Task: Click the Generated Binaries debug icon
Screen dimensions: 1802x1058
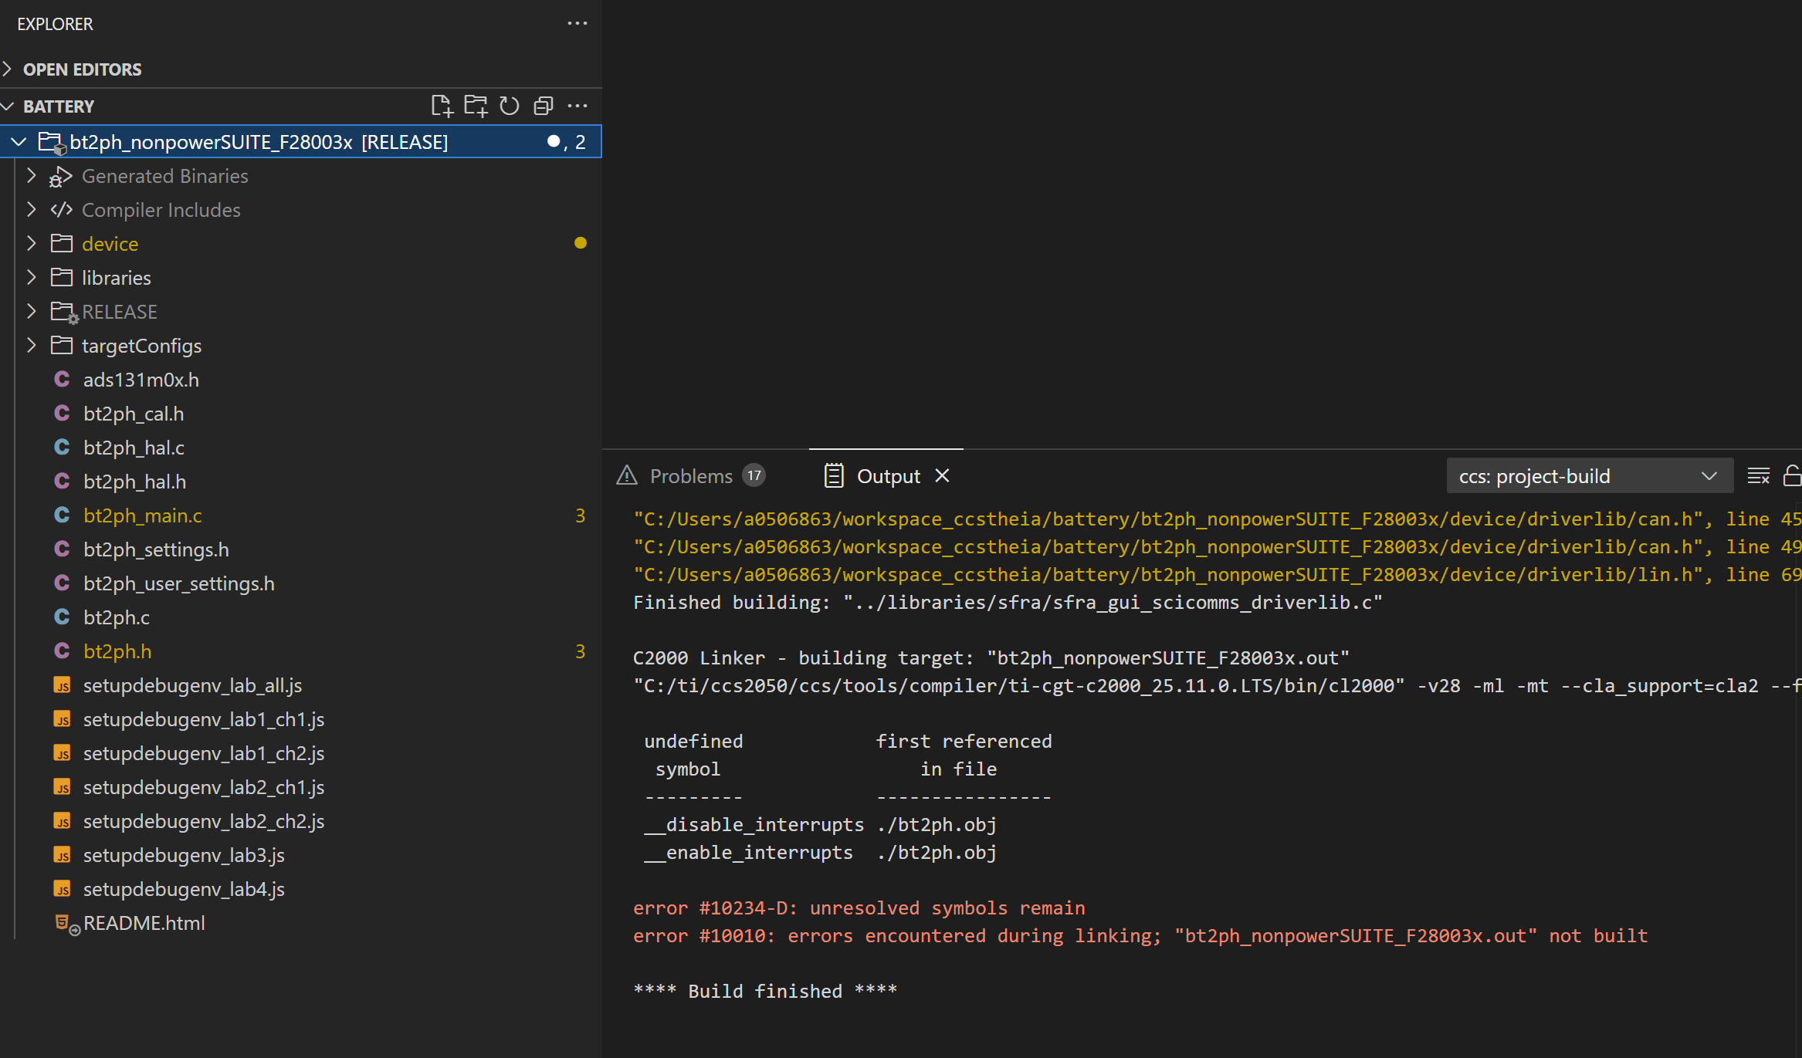Action: pyautogui.click(x=61, y=177)
